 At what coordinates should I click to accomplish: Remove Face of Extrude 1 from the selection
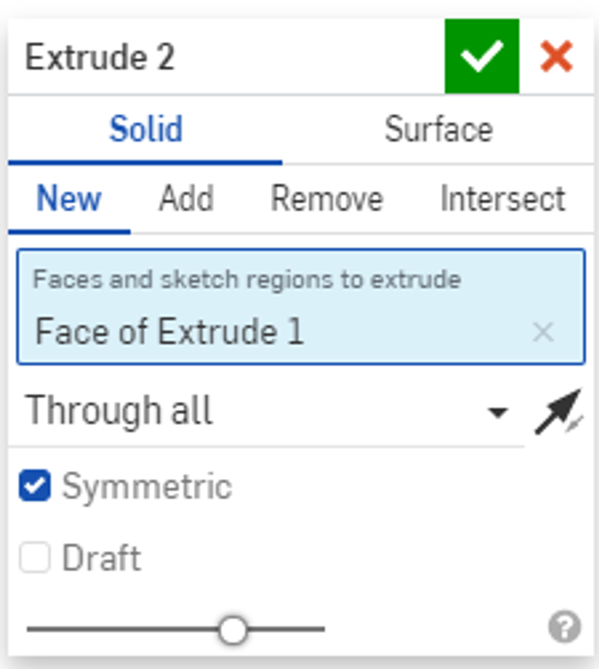[x=542, y=332]
